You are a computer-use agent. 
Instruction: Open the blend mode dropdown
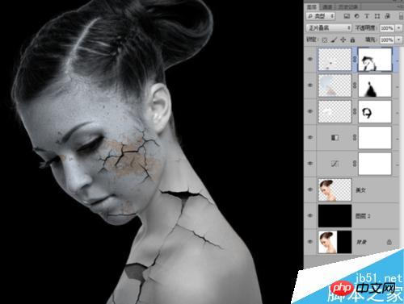(329, 27)
